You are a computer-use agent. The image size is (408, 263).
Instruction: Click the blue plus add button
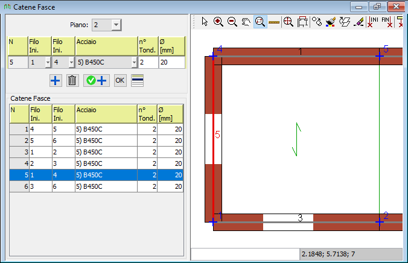click(x=56, y=80)
